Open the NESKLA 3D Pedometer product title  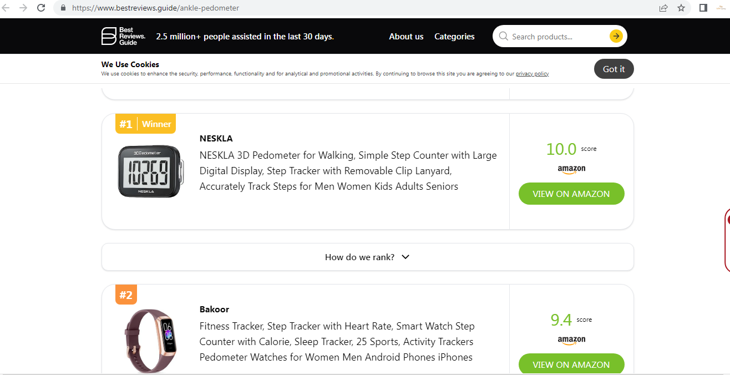(348, 171)
